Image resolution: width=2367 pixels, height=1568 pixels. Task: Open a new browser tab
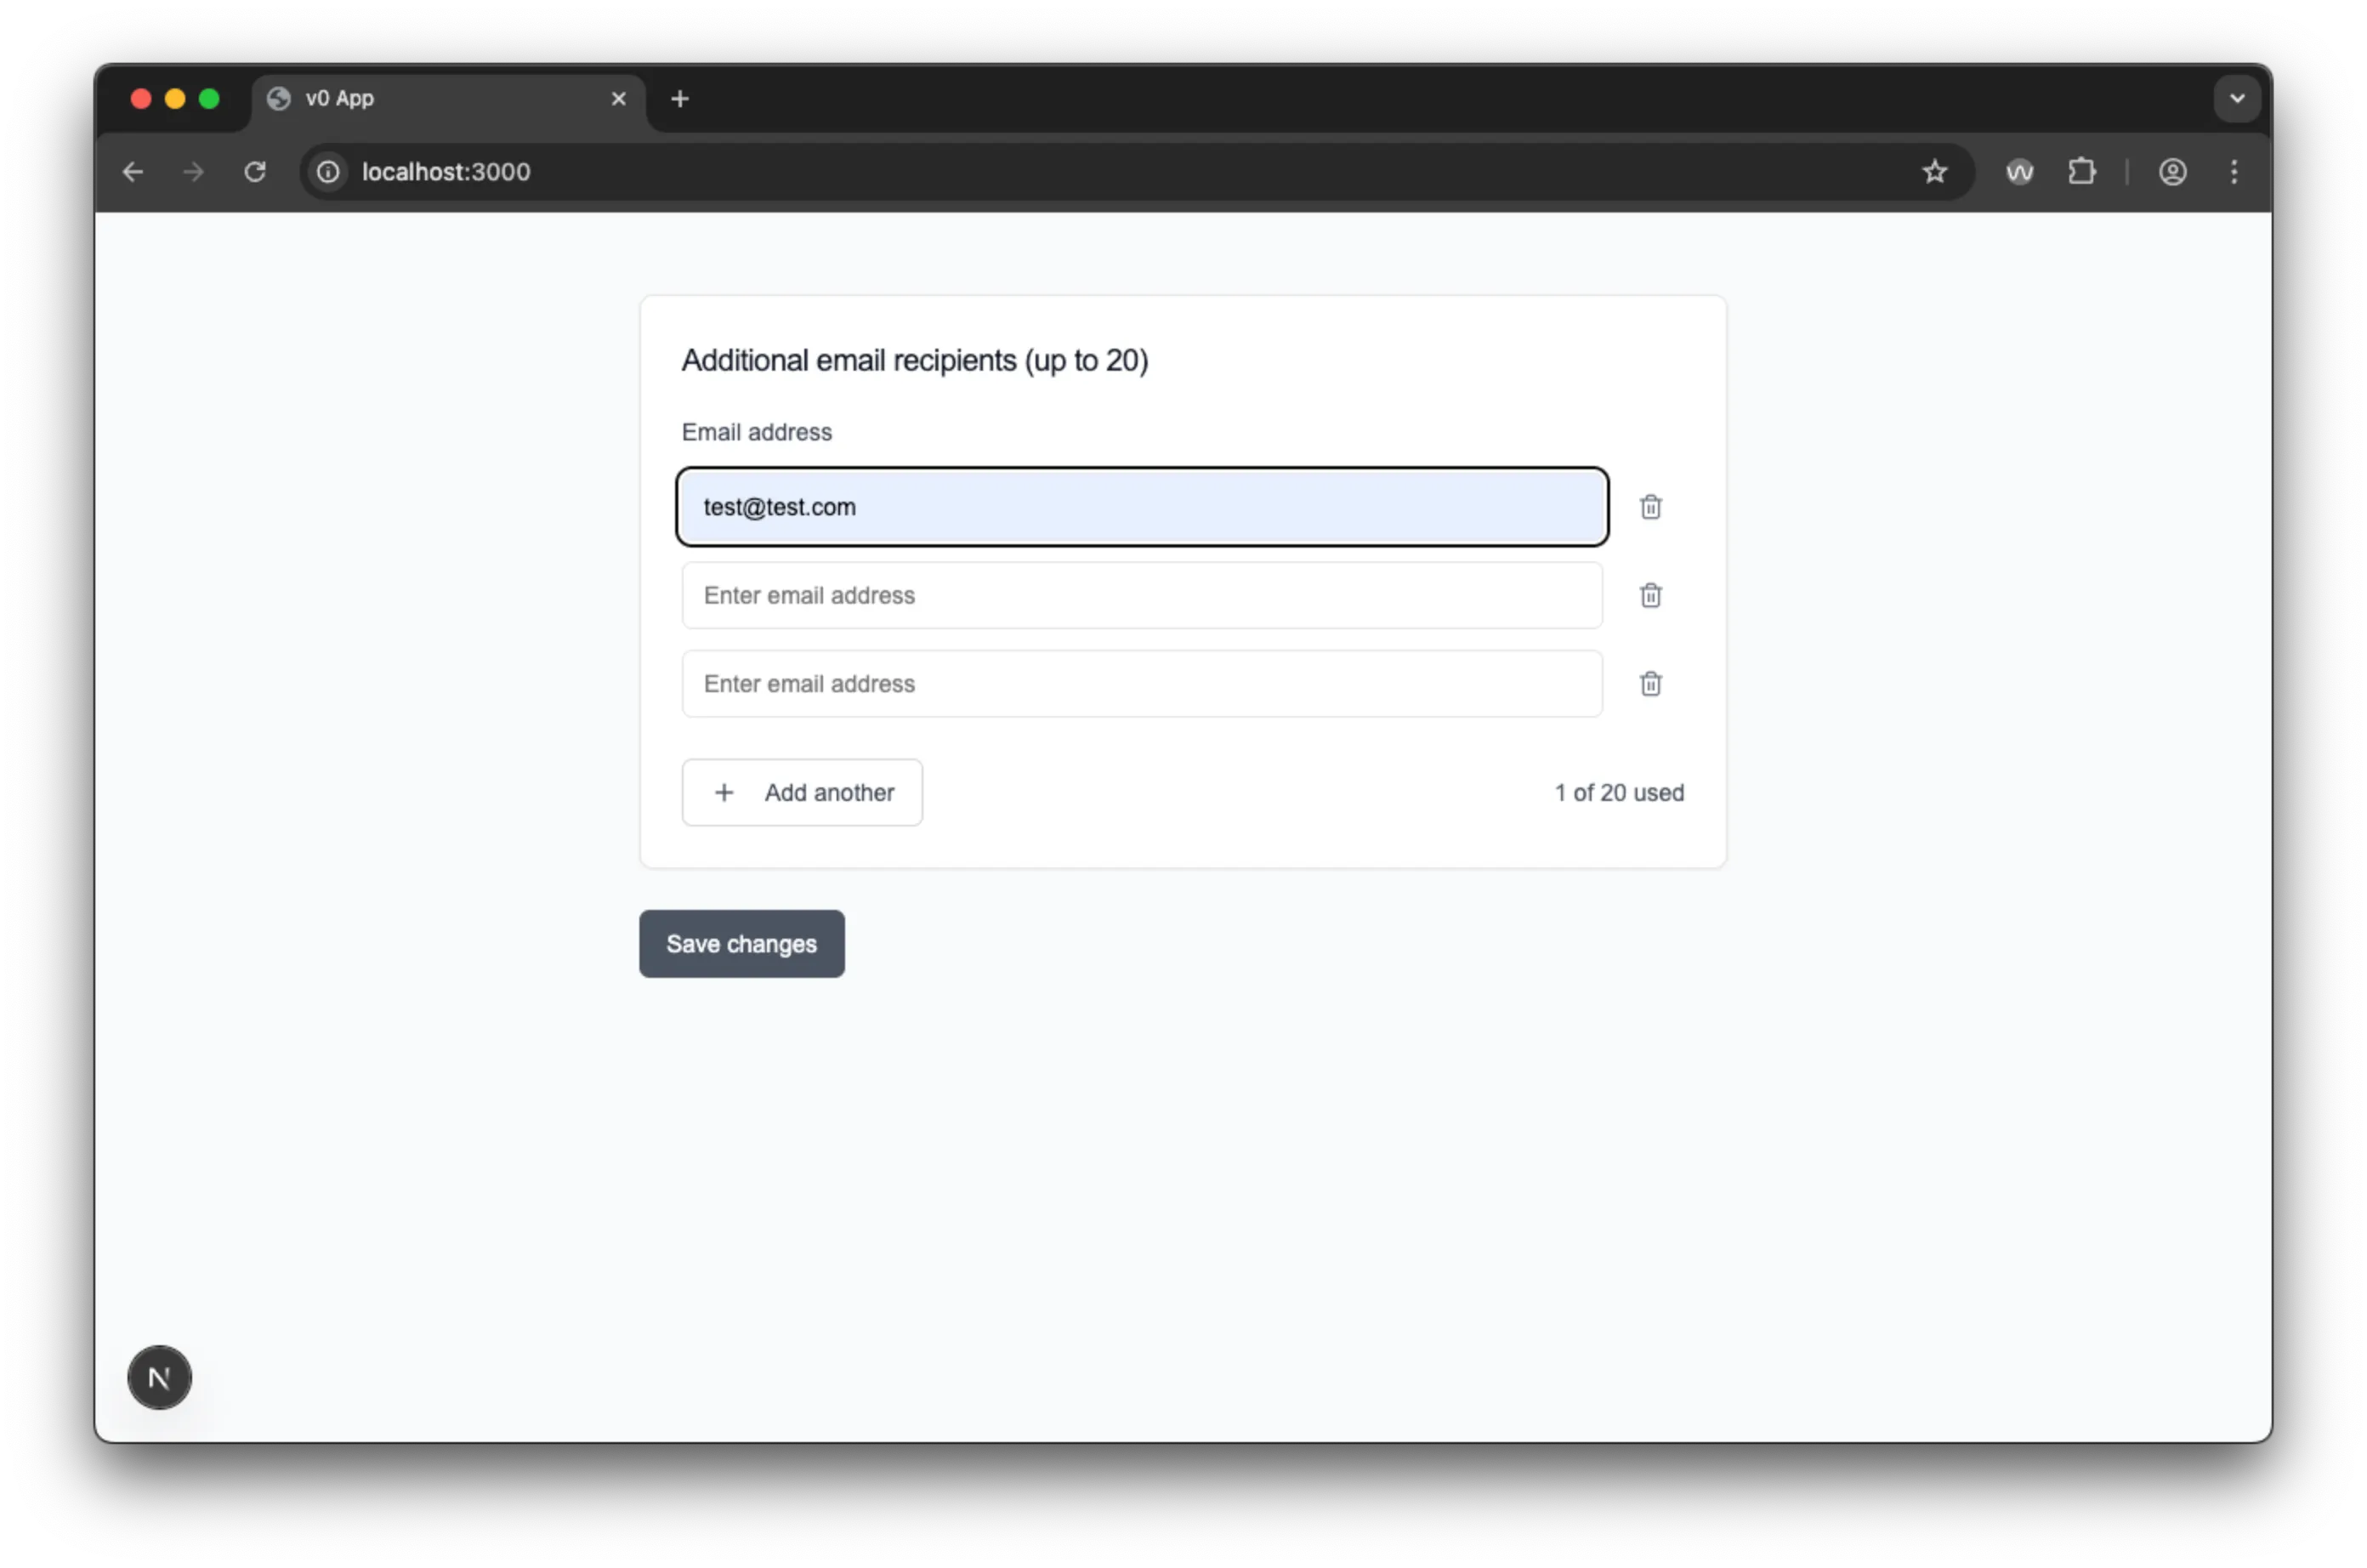(x=679, y=99)
